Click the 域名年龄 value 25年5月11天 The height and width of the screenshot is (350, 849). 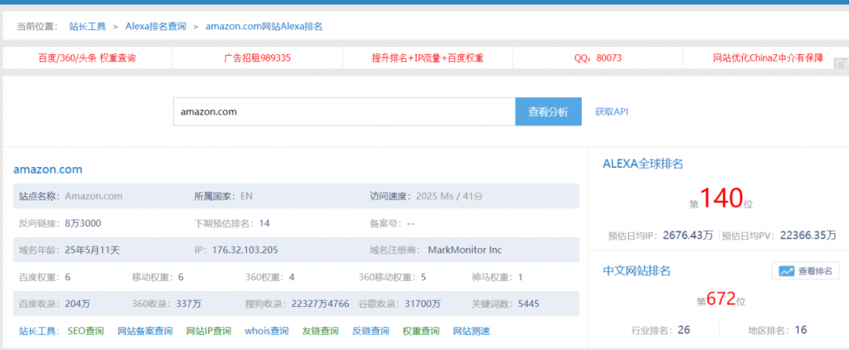tap(92, 250)
